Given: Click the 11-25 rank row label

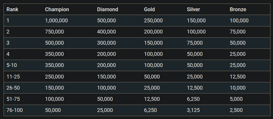Looking at the screenshot, I should point(13,77).
